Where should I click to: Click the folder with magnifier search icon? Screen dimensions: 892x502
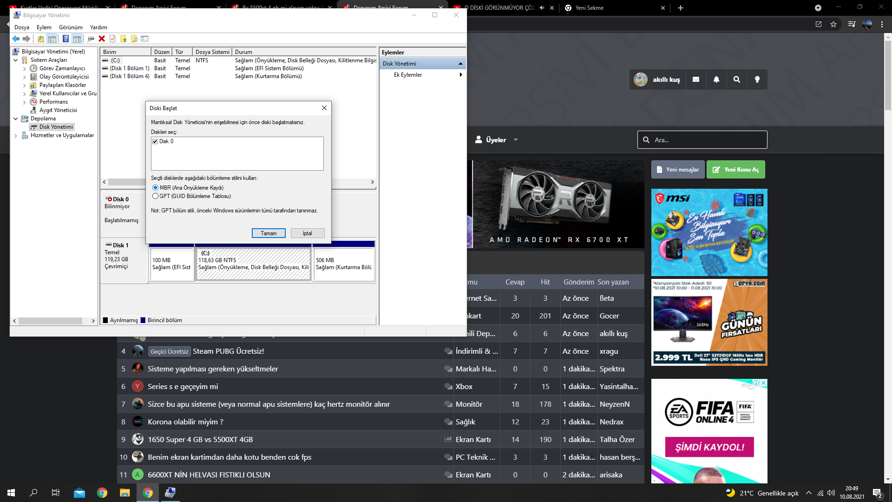pyautogui.click(x=134, y=39)
